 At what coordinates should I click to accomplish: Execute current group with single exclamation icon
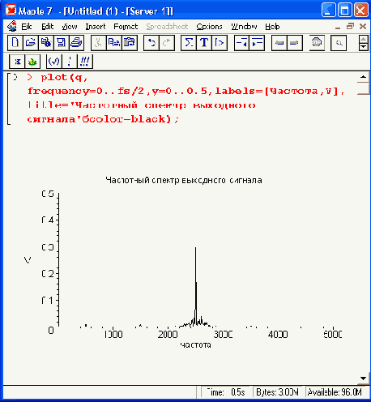(70, 62)
